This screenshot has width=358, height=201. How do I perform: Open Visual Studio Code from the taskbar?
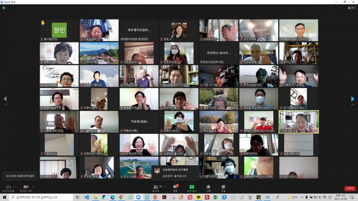click(x=87, y=197)
